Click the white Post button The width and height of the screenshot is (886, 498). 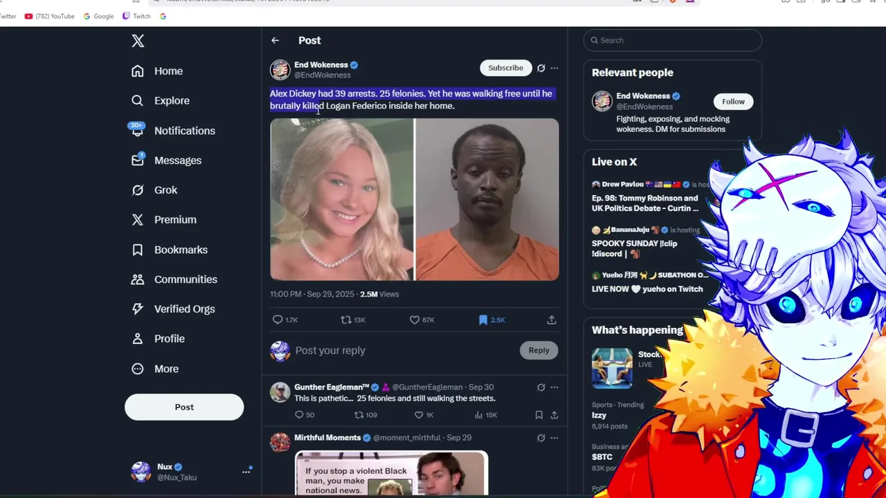point(184,407)
